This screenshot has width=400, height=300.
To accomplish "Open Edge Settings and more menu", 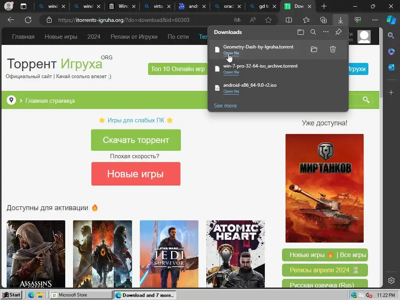I will click(375, 20).
